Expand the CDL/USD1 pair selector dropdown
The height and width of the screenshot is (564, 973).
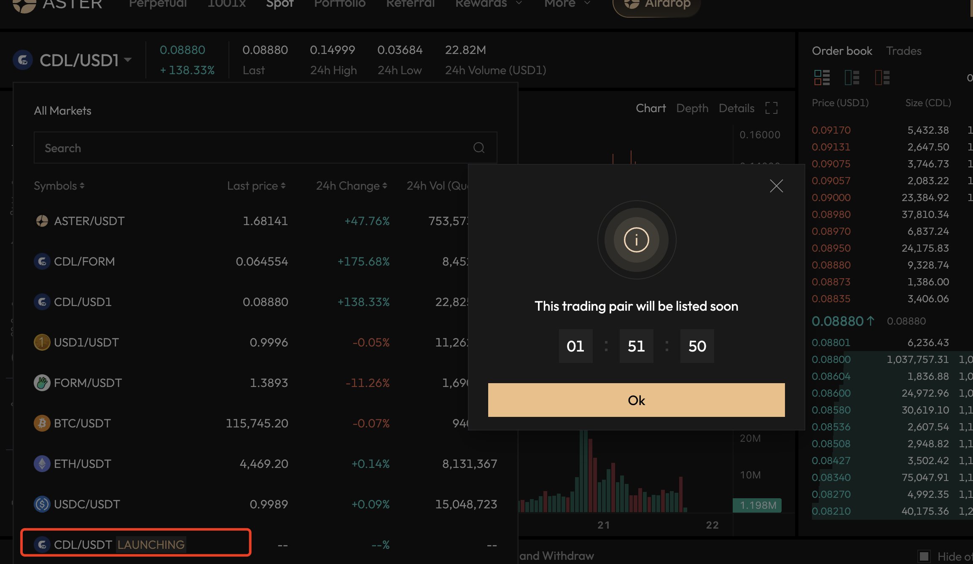127,60
